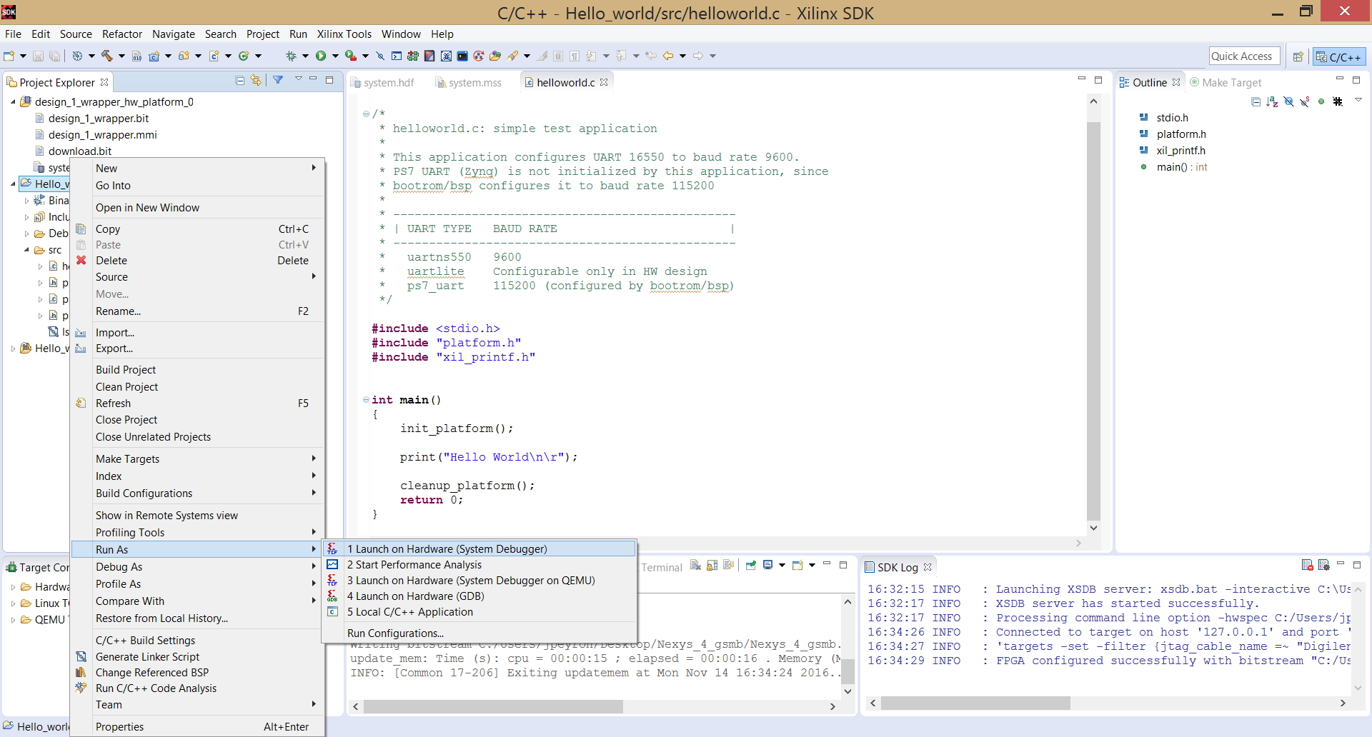Image resolution: width=1372 pixels, height=737 pixels.
Task: Click Build Project in context menu
Action: [x=198, y=370]
